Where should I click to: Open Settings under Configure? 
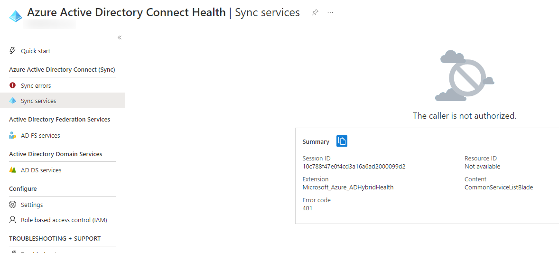click(32, 205)
